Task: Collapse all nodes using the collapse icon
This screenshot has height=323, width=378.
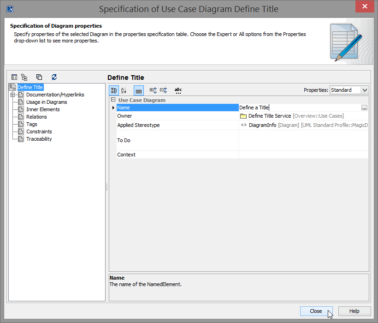Action: (164, 90)
